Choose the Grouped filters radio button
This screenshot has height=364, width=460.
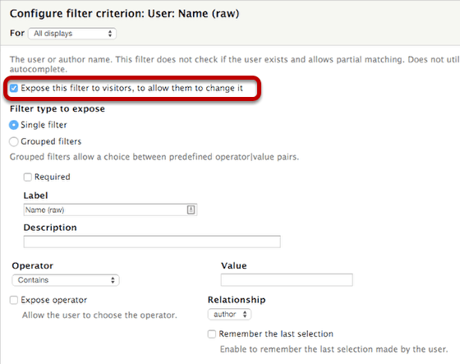[x=13, y=142]
